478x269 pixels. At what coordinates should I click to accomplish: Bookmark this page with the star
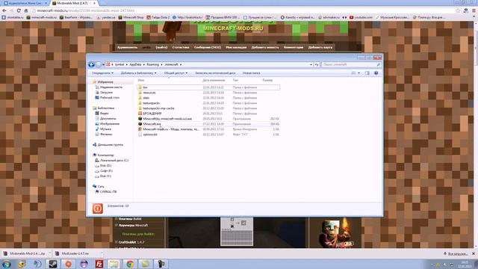click(458, 10)
